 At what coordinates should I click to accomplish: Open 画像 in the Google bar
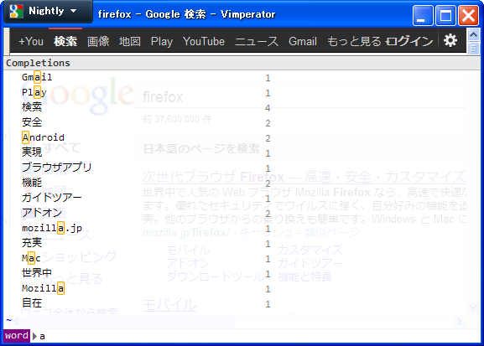98,41
